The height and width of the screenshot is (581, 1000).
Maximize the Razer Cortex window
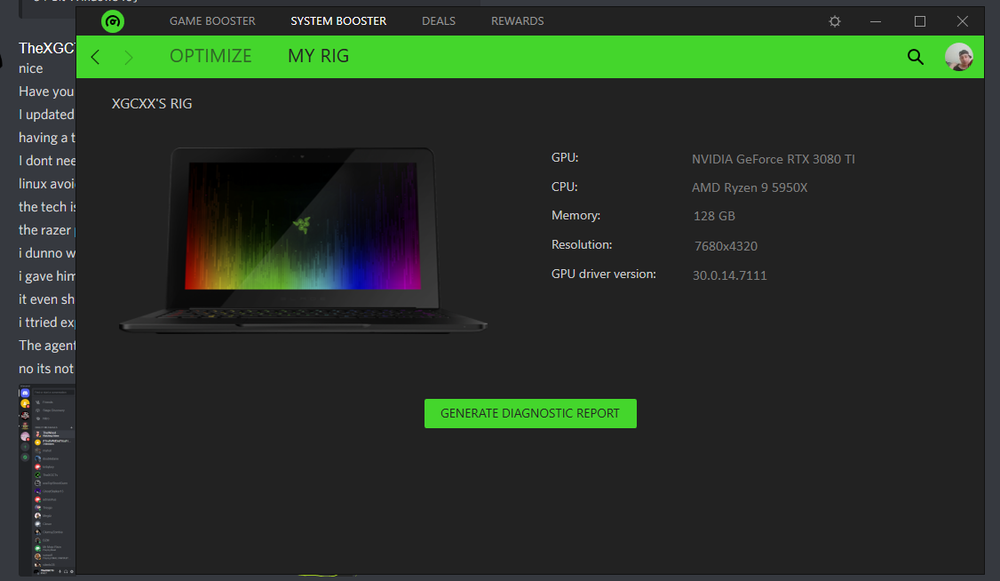coord(920,21)
